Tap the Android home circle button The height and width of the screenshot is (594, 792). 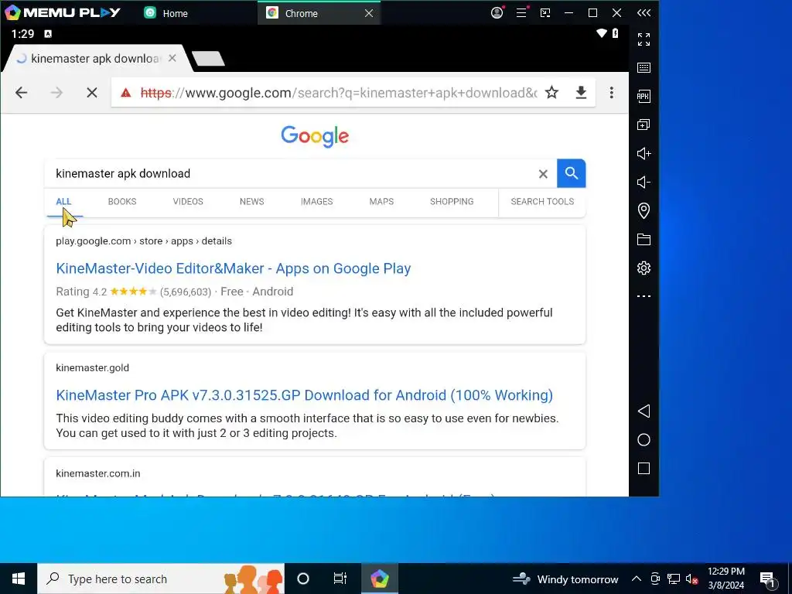click(643, 440)
